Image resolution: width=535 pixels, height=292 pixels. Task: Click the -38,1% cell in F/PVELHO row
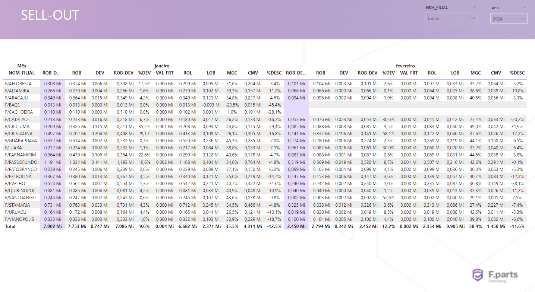point(517,184)
